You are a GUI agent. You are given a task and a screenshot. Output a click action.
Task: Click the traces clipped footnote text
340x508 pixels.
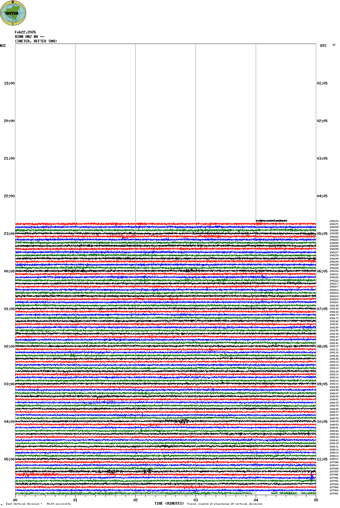(224, 504)
